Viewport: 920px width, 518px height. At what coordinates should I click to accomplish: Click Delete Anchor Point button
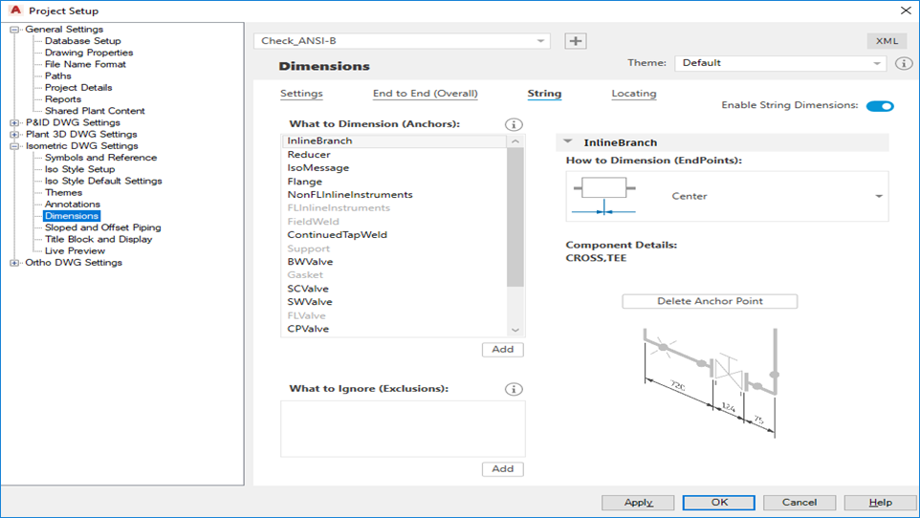pos(710,301)
